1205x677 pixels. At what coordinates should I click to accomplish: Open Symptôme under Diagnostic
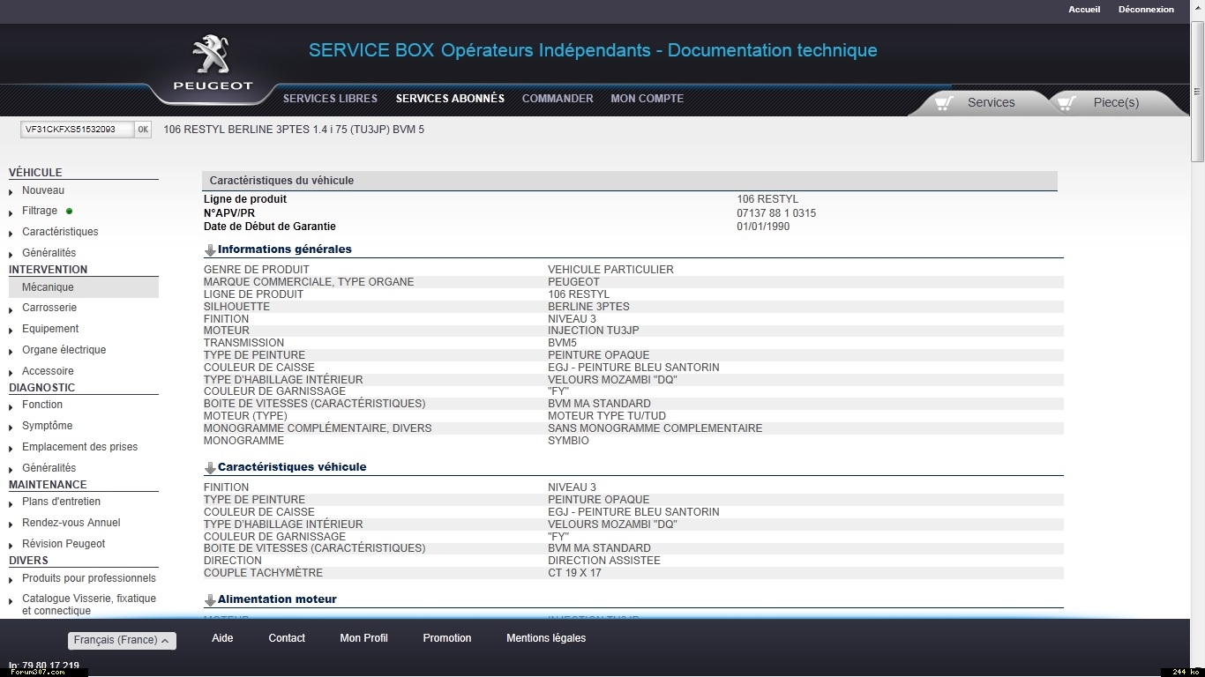tap(48, 426)
